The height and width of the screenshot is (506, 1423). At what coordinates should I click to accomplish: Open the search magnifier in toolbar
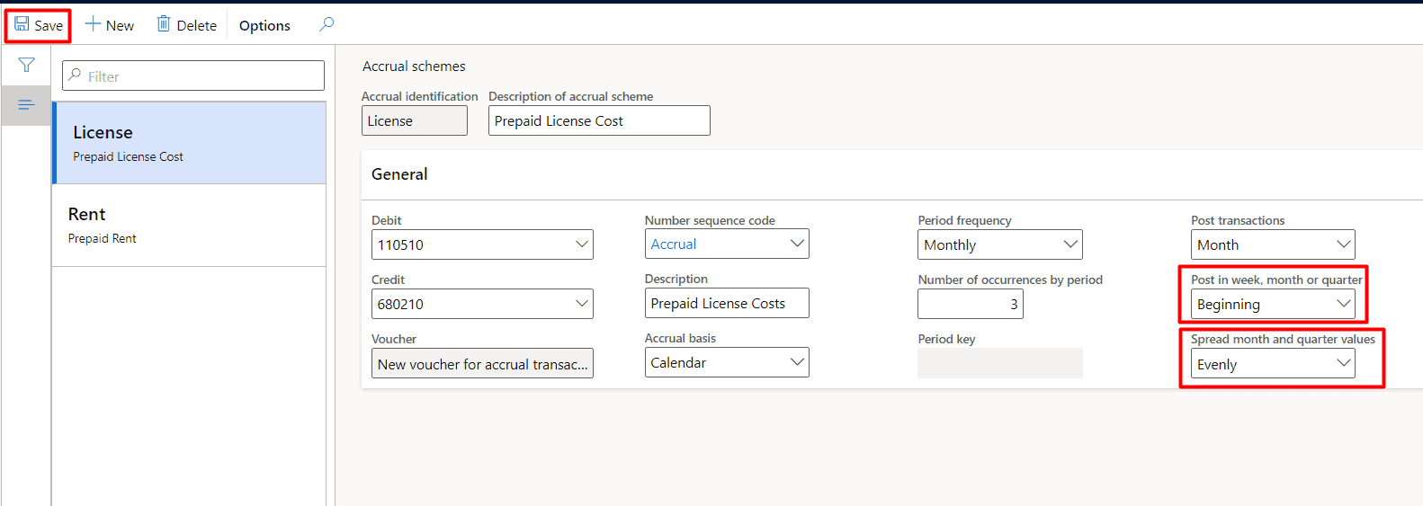[327, 24]
